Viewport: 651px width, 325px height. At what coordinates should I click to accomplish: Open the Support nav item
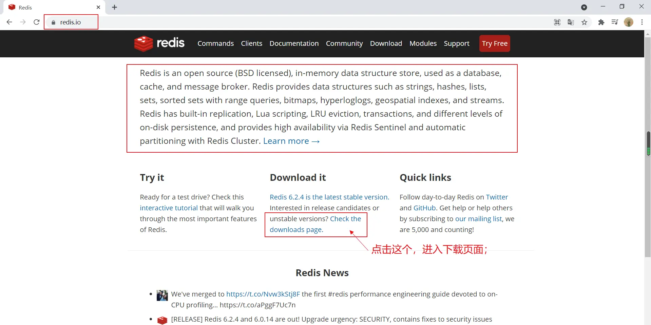pos(457,43)
